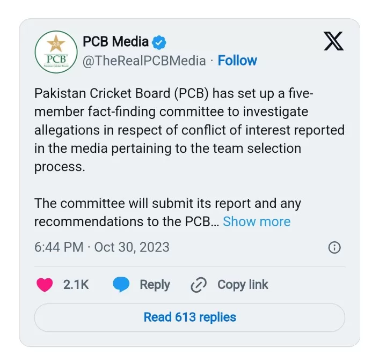Image resolution: width=379 pixels, height=356 pixels.
Task: Click the Reply text label
Action: (x=155, y=285)
